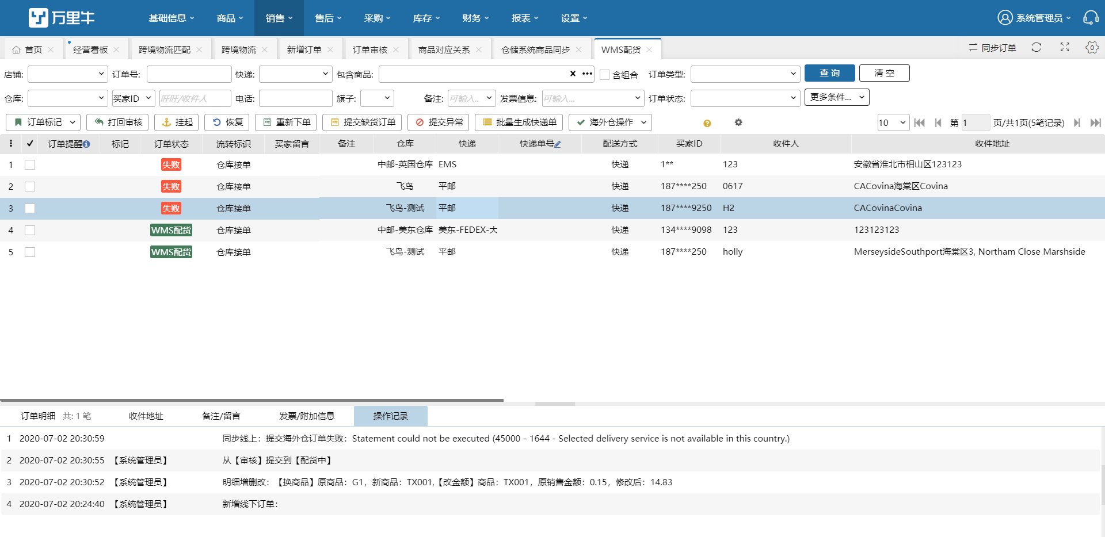
Task: Open the 订单类型 dropdown
Action: click(745, 74)
